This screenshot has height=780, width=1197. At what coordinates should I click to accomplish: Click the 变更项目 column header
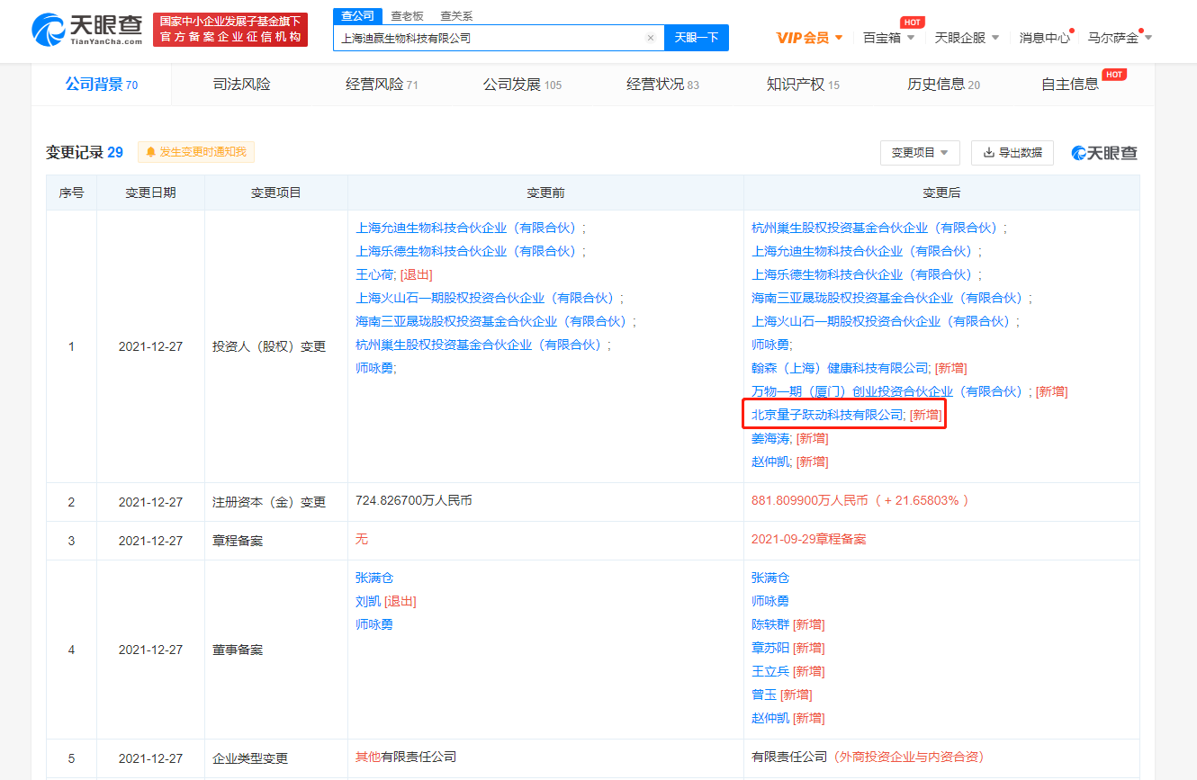pyautogui.click(x=275, y=193)
